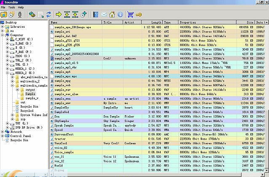Collapse the MEDIA_2 (K:) drive node
Screen dimensions: 269x177
8,73
